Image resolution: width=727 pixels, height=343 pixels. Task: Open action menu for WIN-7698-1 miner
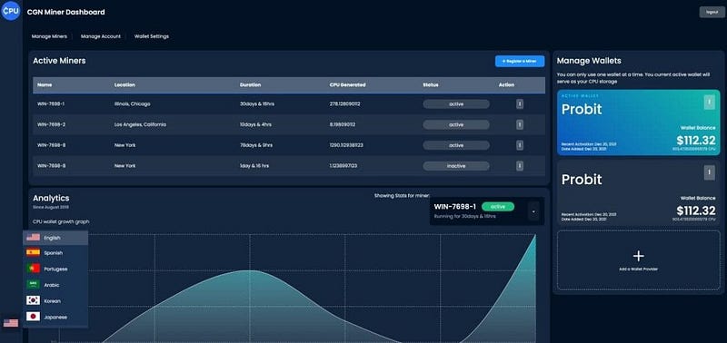tap(520, 104)
